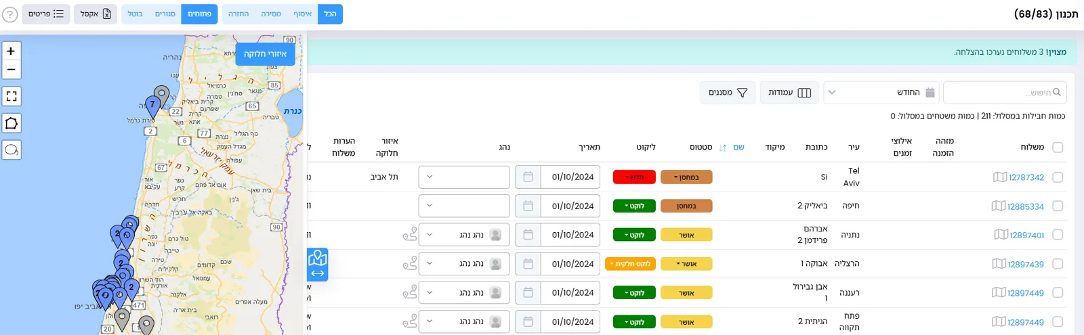Switch to the החזרה tab
Viewport: 1084px width, 335px height.
tap(238, 14)
